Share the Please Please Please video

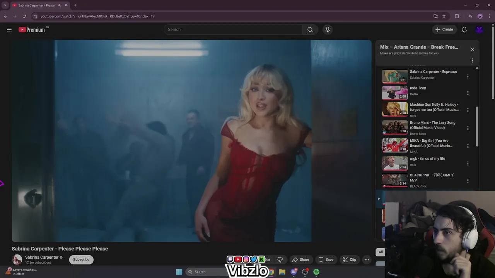300,259
